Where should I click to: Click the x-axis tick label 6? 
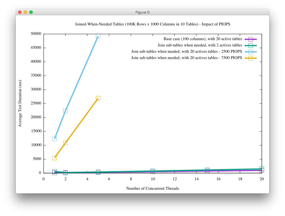[109, 179]
